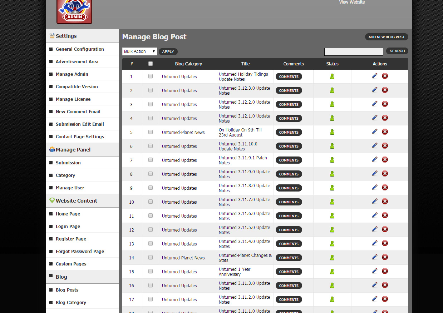443x313 pixels.
Task: Edit the Unturned Holiday Tidings Update Notes post
Action: [x=375, y=76]
